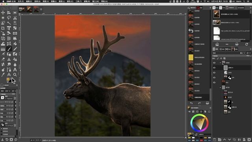Viewport: 252px width, 142px height.
Task: Select the Smudge tool
Action: pos(9,64)
